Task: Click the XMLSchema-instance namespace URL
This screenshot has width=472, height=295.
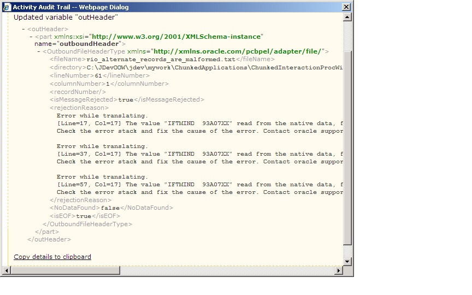Action: pyautogui.click(x=176, y=37)
